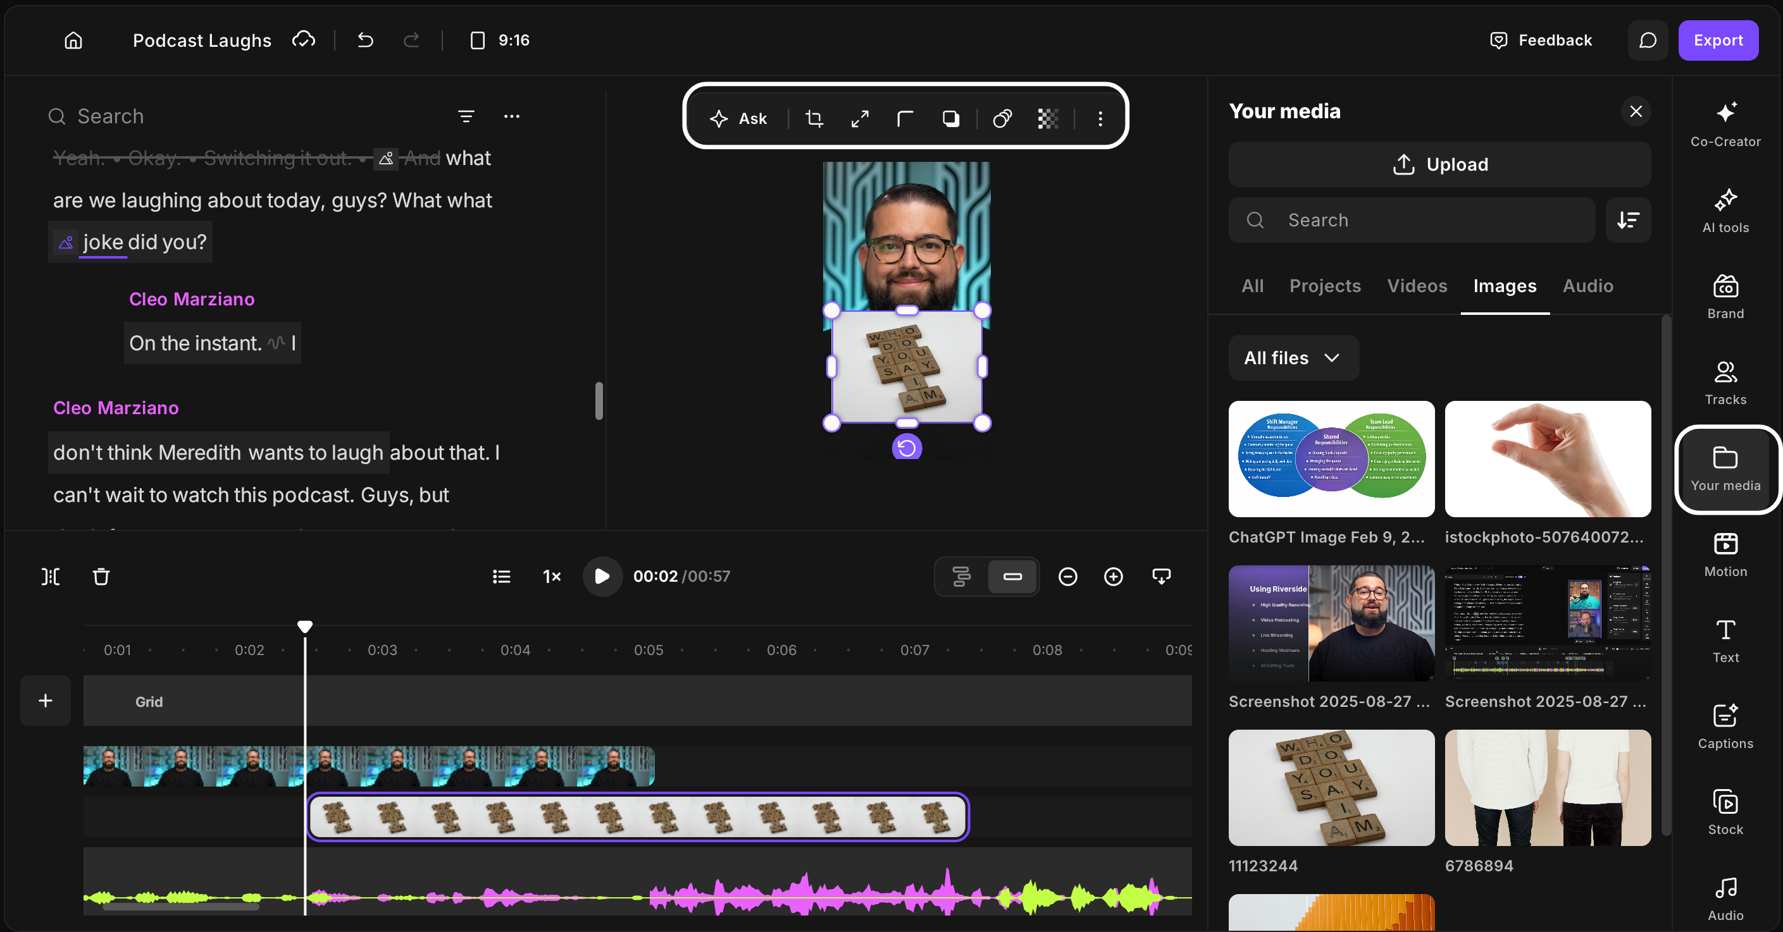1783x932 pixels.
Task: Click the rotate handle below the image
Action: (907, 448)
